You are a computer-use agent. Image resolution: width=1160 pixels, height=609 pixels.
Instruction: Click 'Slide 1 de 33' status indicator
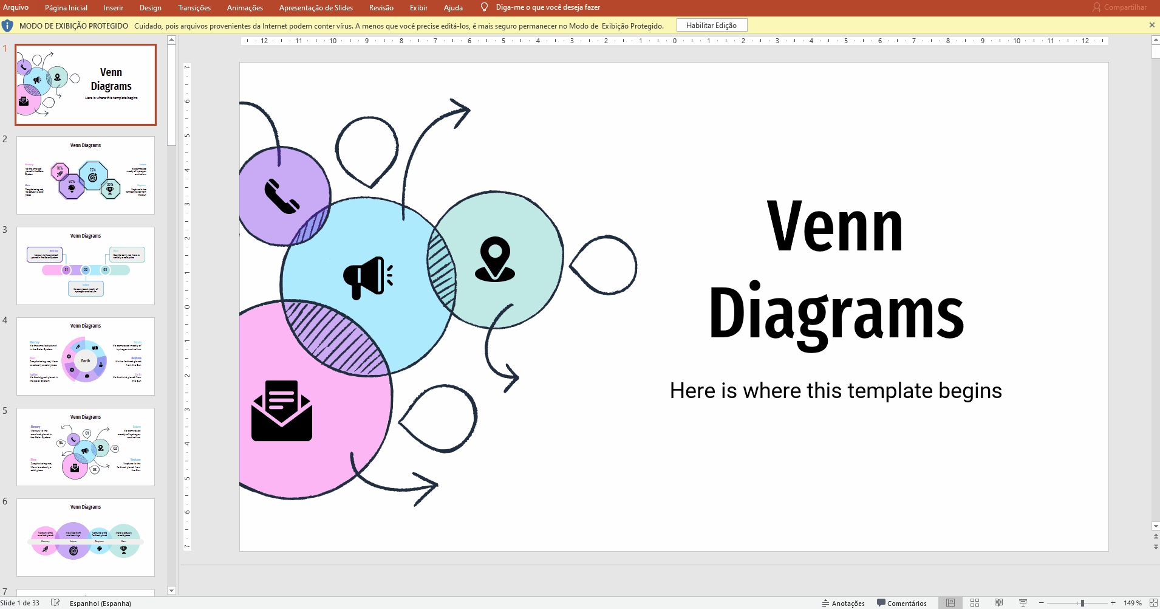[x=20, y=603]
